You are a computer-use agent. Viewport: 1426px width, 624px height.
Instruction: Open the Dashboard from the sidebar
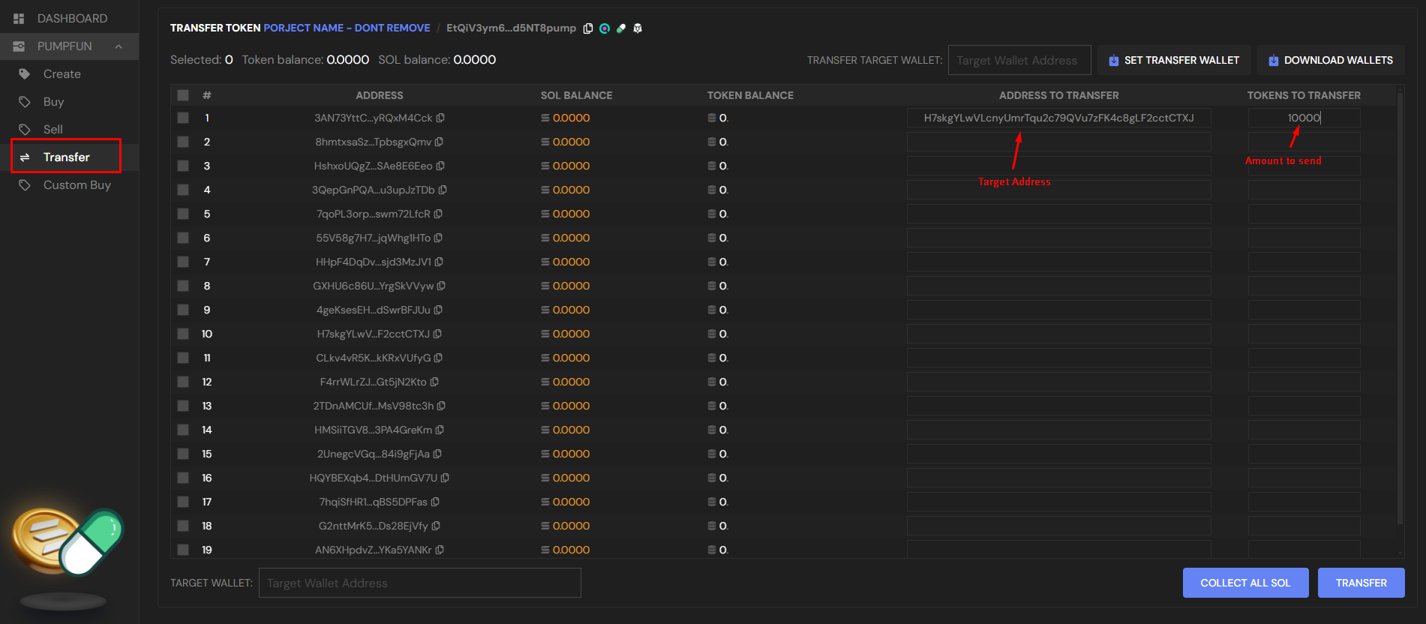tap(72, 19)
